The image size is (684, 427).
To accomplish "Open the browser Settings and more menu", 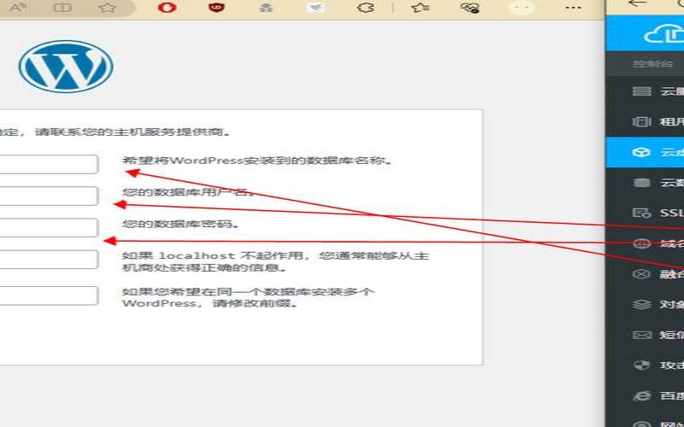I will coord(573,8).
